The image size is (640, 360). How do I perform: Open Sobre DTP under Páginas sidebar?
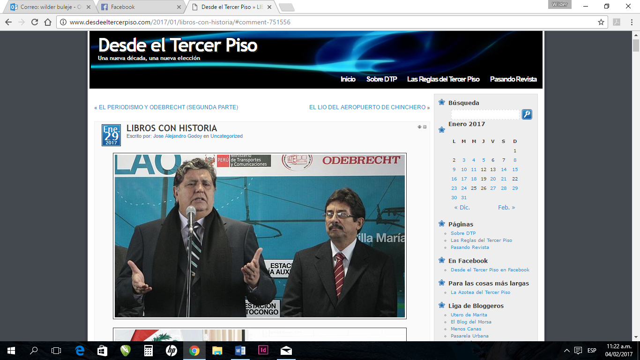pos(463,233)
